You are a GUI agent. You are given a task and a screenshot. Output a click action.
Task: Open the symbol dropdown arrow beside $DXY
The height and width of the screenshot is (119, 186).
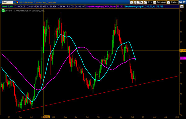[x=15, y=2]
